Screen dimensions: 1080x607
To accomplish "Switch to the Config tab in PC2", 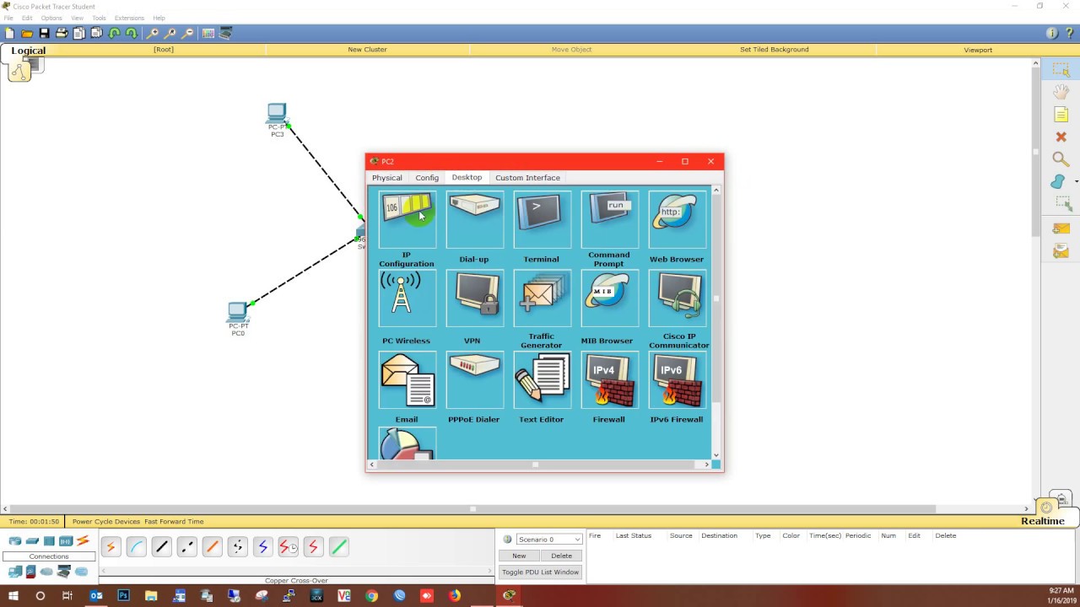I will 427,178.
